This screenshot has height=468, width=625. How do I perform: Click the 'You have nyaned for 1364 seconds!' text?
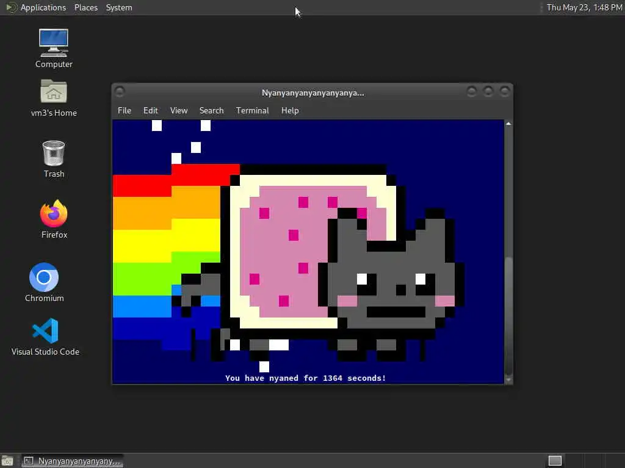click(x=305, y=378)
